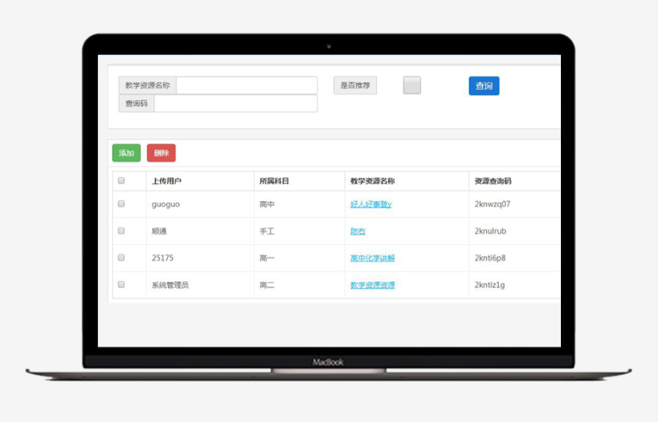Click the 教学资源名称 table column header
The height and width of the screenshot is (422, 658).
(372, 181)
